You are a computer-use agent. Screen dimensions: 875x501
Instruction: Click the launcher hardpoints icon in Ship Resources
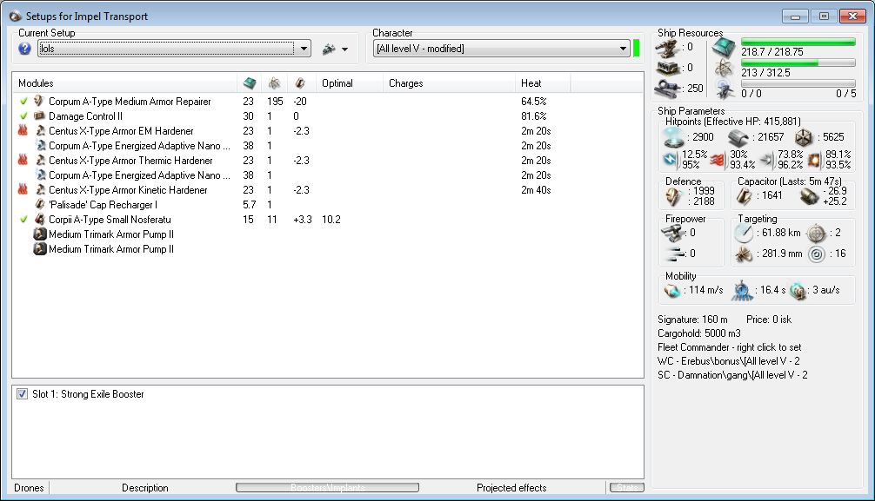click(x=667, y=69)
